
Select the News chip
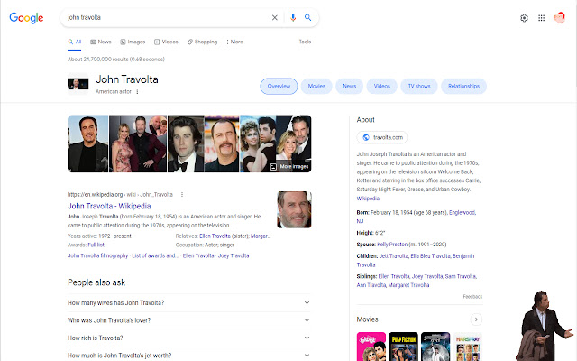[x=350, y=87]
